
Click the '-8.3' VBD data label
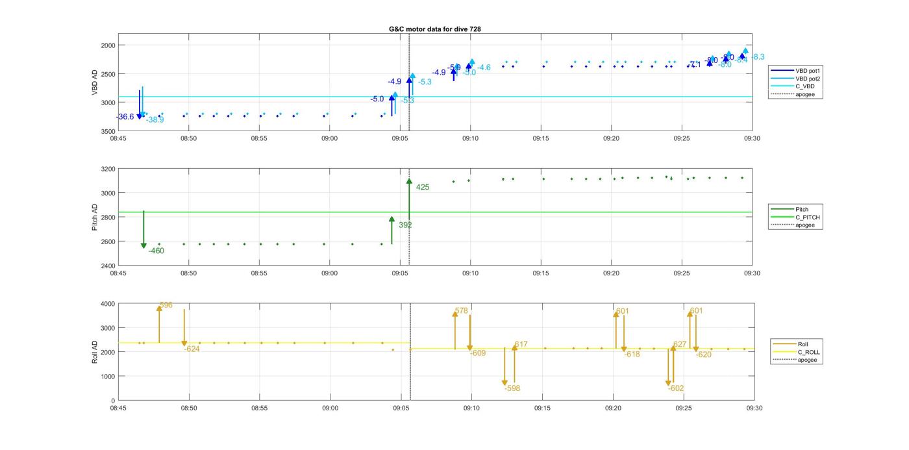click(x=758, y=57)
